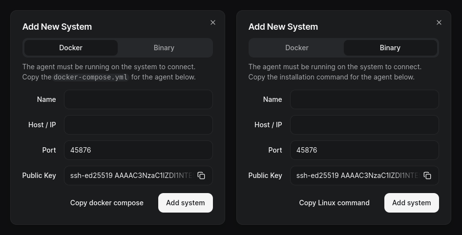This screenshot has height=235, width=462.
Task: Edit Port 45876 field in Binary-selected dialog
Action: [364, 150]
